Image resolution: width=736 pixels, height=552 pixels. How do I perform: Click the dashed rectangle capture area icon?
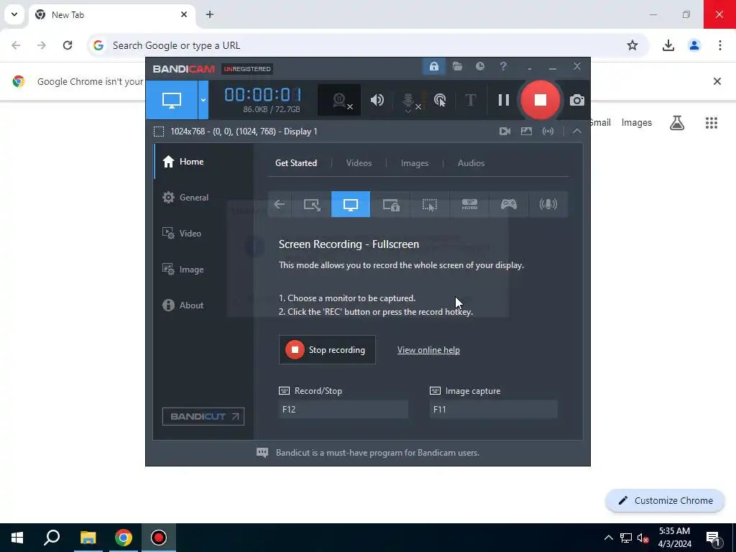(x=159, y=132)
